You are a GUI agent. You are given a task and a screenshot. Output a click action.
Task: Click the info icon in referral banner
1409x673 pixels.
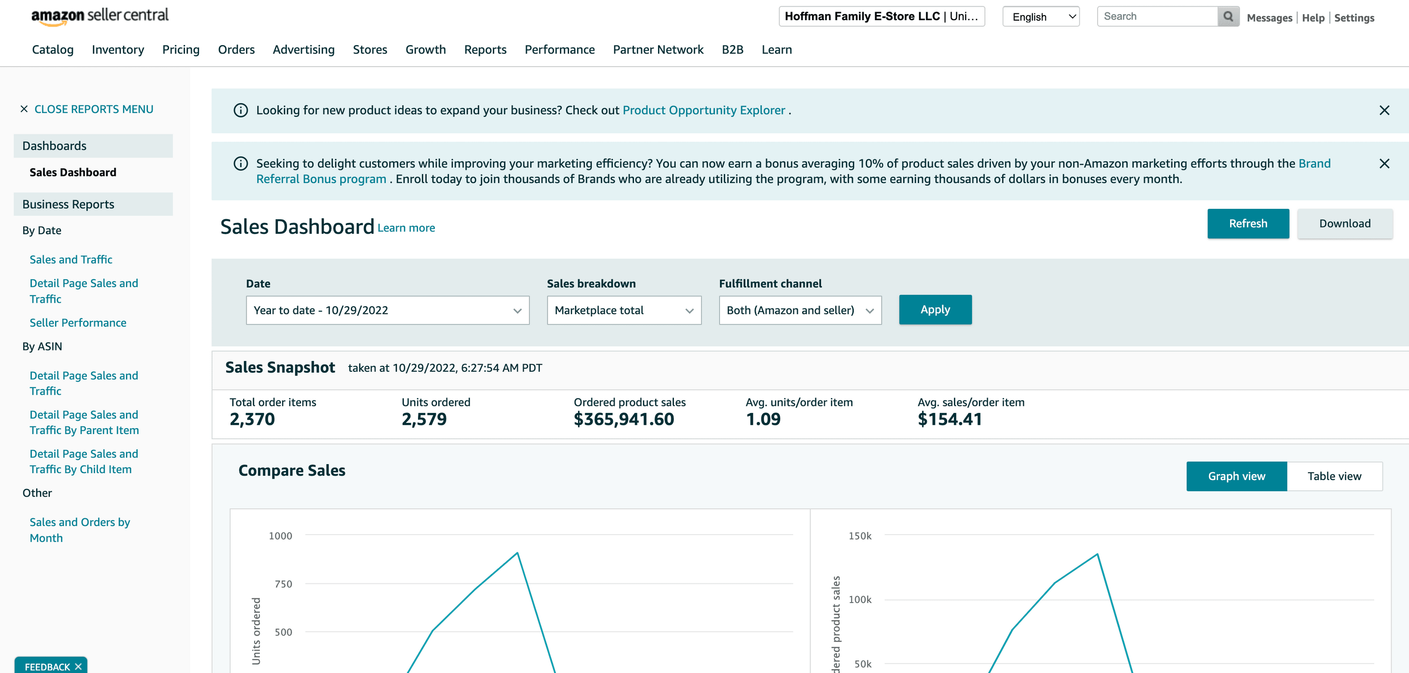[x=240, y=163]
